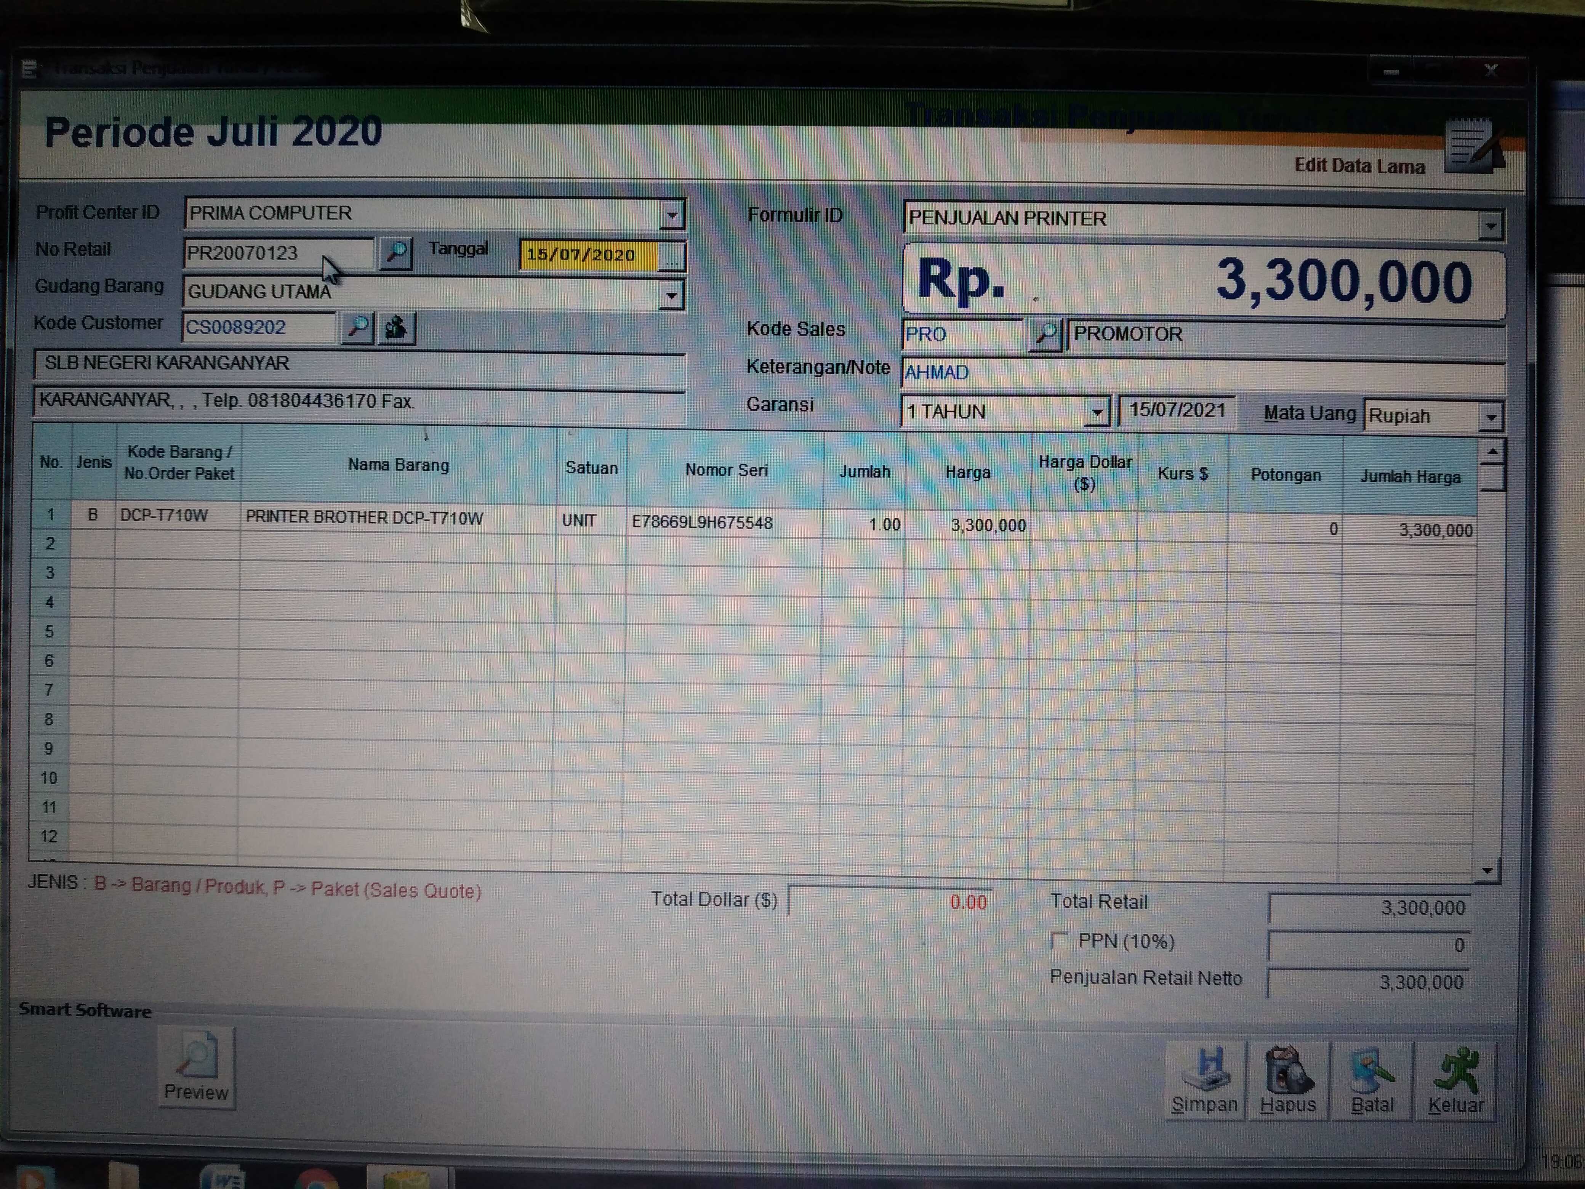Click the Edit Data Lama notepad icon
This screenshot has width=1585, height=1189.
1472,146
